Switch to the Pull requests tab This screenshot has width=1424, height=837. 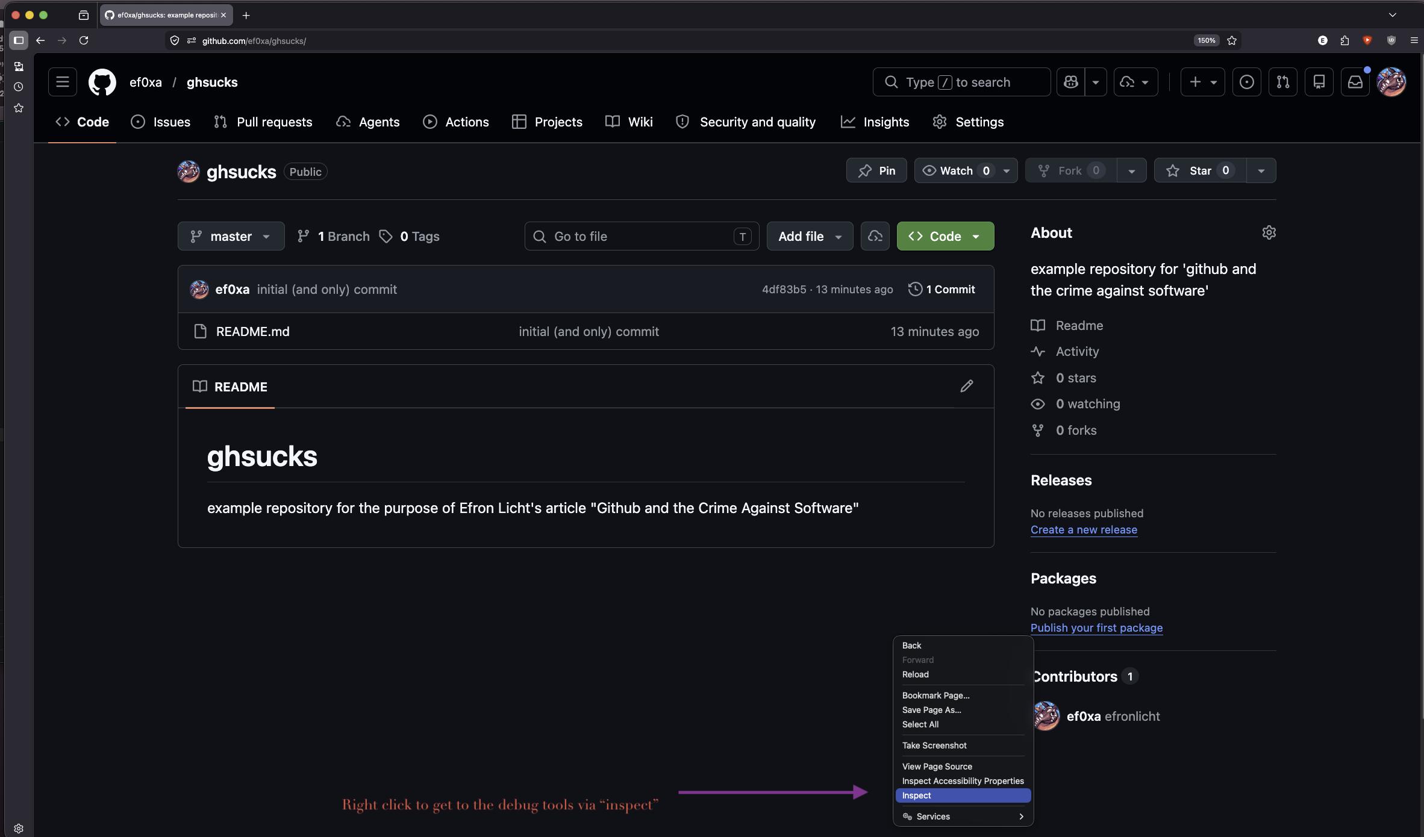[x=263, y=122]
